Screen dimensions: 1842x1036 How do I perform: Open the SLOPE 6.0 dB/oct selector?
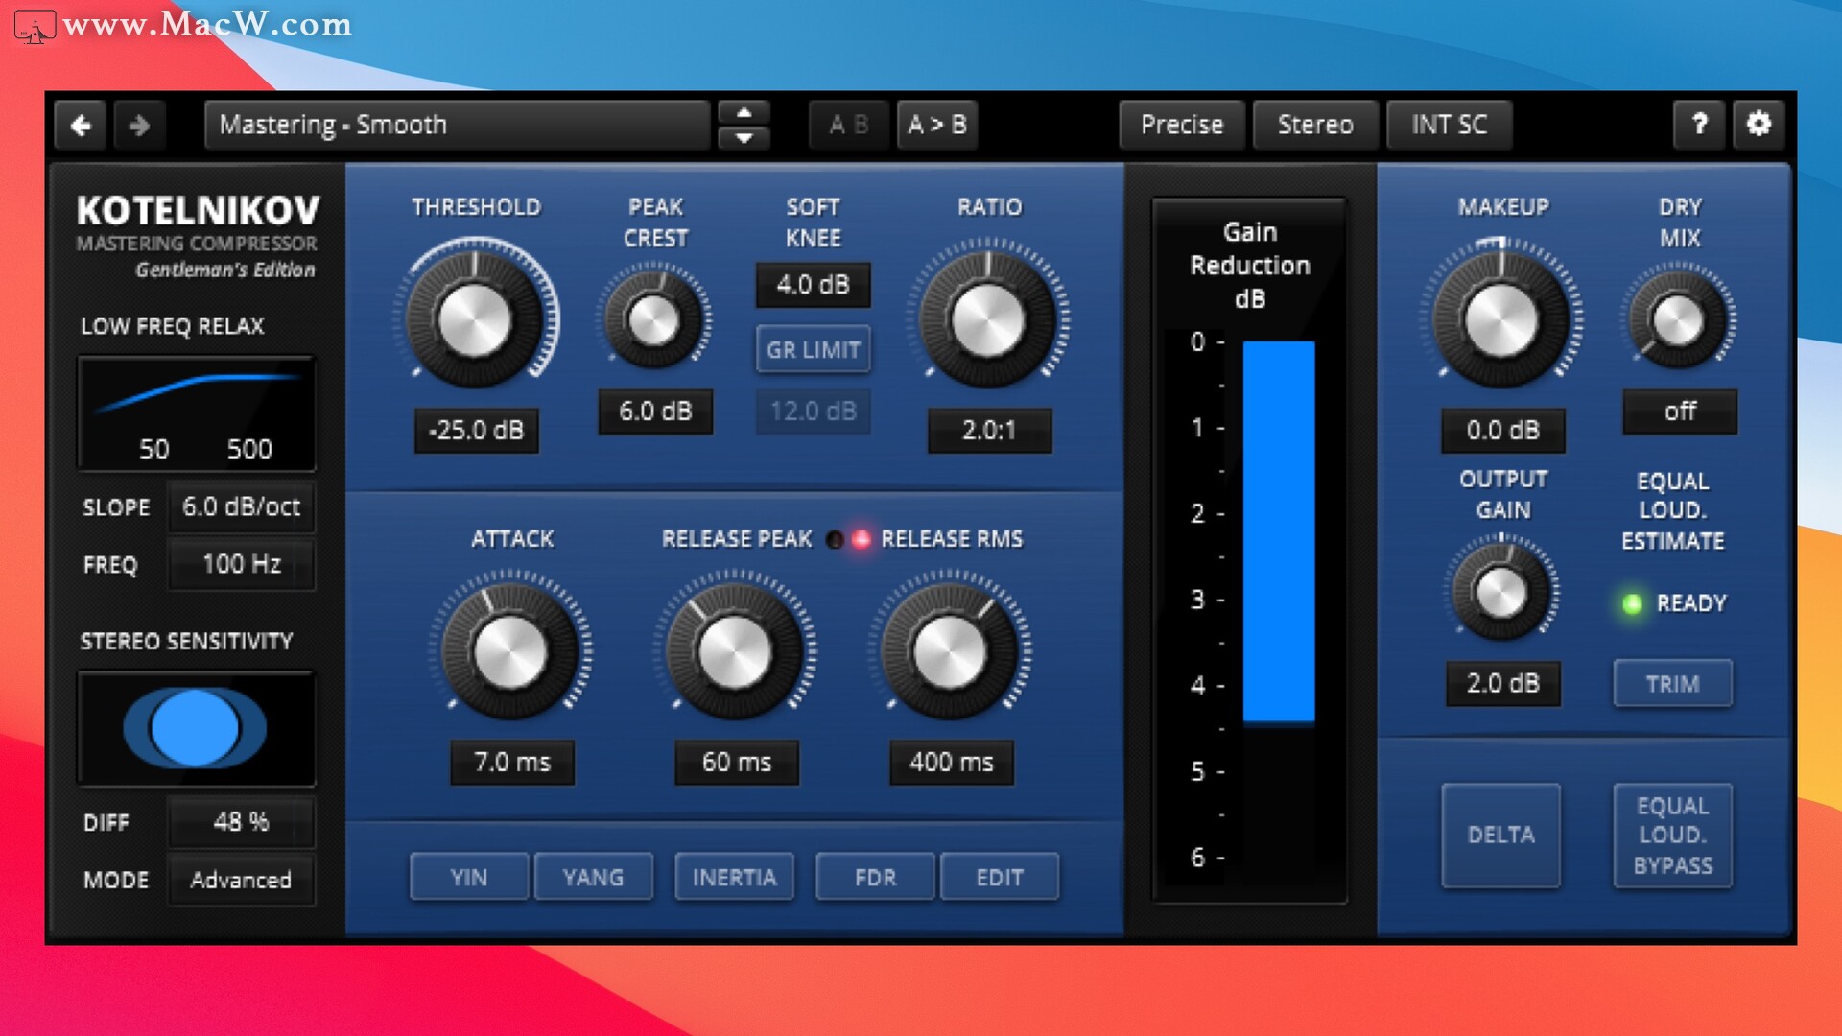(241, 506)
